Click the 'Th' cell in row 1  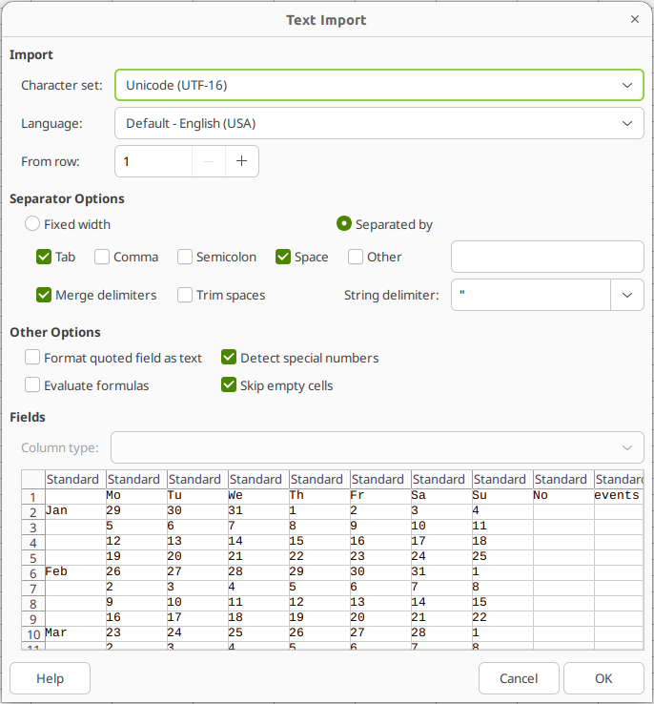[319, 496]
